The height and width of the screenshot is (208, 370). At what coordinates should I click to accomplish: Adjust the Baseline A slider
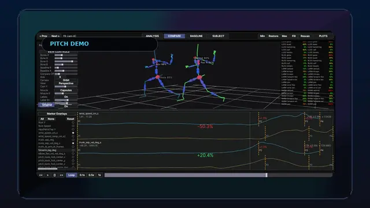click(66, 70)
